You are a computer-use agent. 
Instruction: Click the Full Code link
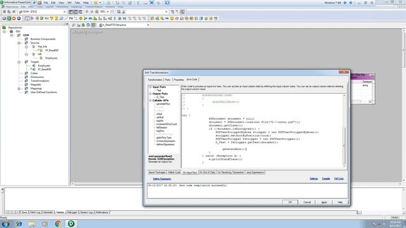339,179
